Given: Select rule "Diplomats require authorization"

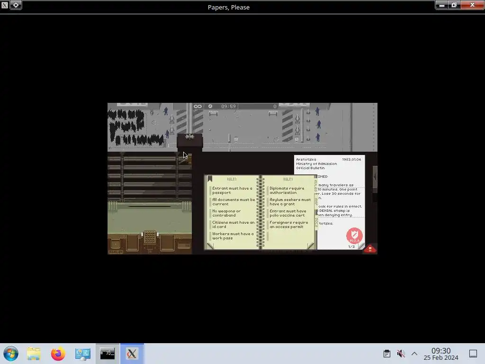Looking at the screenshot, I should pyautogui.click(x=287, y=191).
